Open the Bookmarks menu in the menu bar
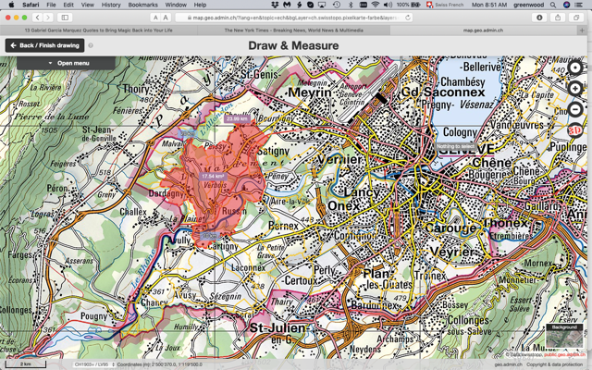The width and height of the screenshot is (592, 370). (x=142, y=5)
